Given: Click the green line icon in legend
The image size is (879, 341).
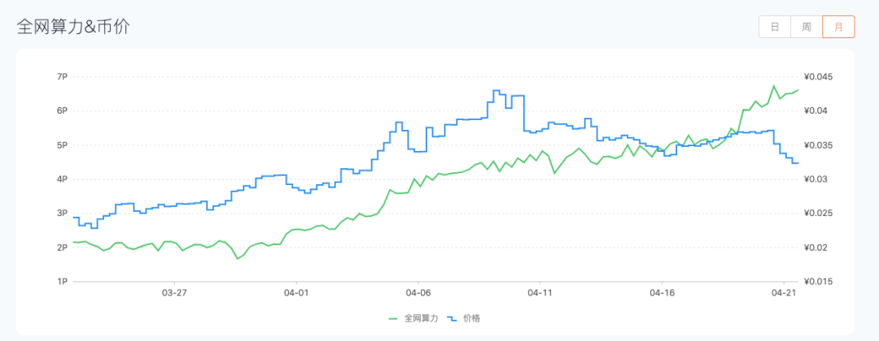Looking at the screenshot, I should (396, 318).
